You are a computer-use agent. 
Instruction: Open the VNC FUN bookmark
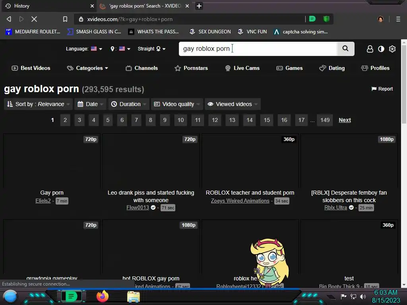pyautogui.click(x=252, y=32)
